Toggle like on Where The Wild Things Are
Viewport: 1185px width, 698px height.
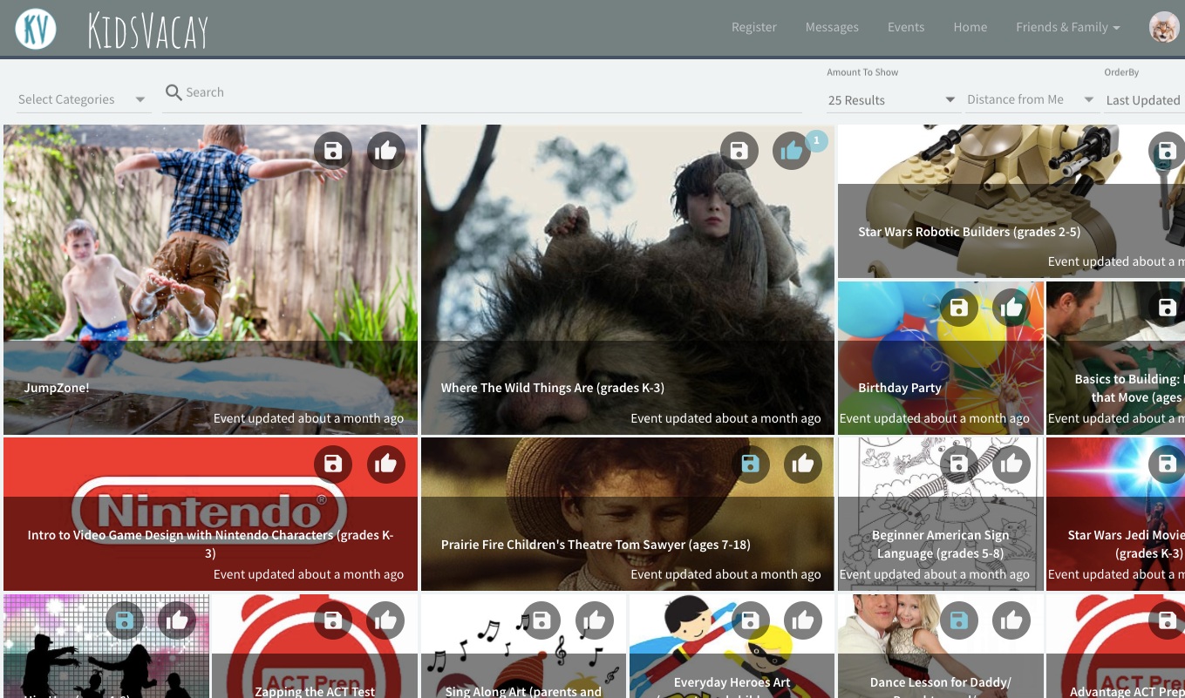(x=792, y=151)
